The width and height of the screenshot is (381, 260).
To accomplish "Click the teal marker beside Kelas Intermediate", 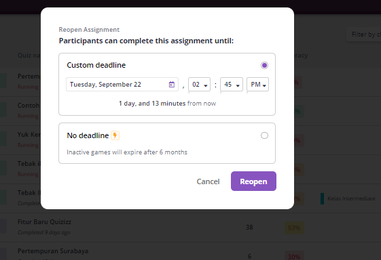I will pos(322,198).
